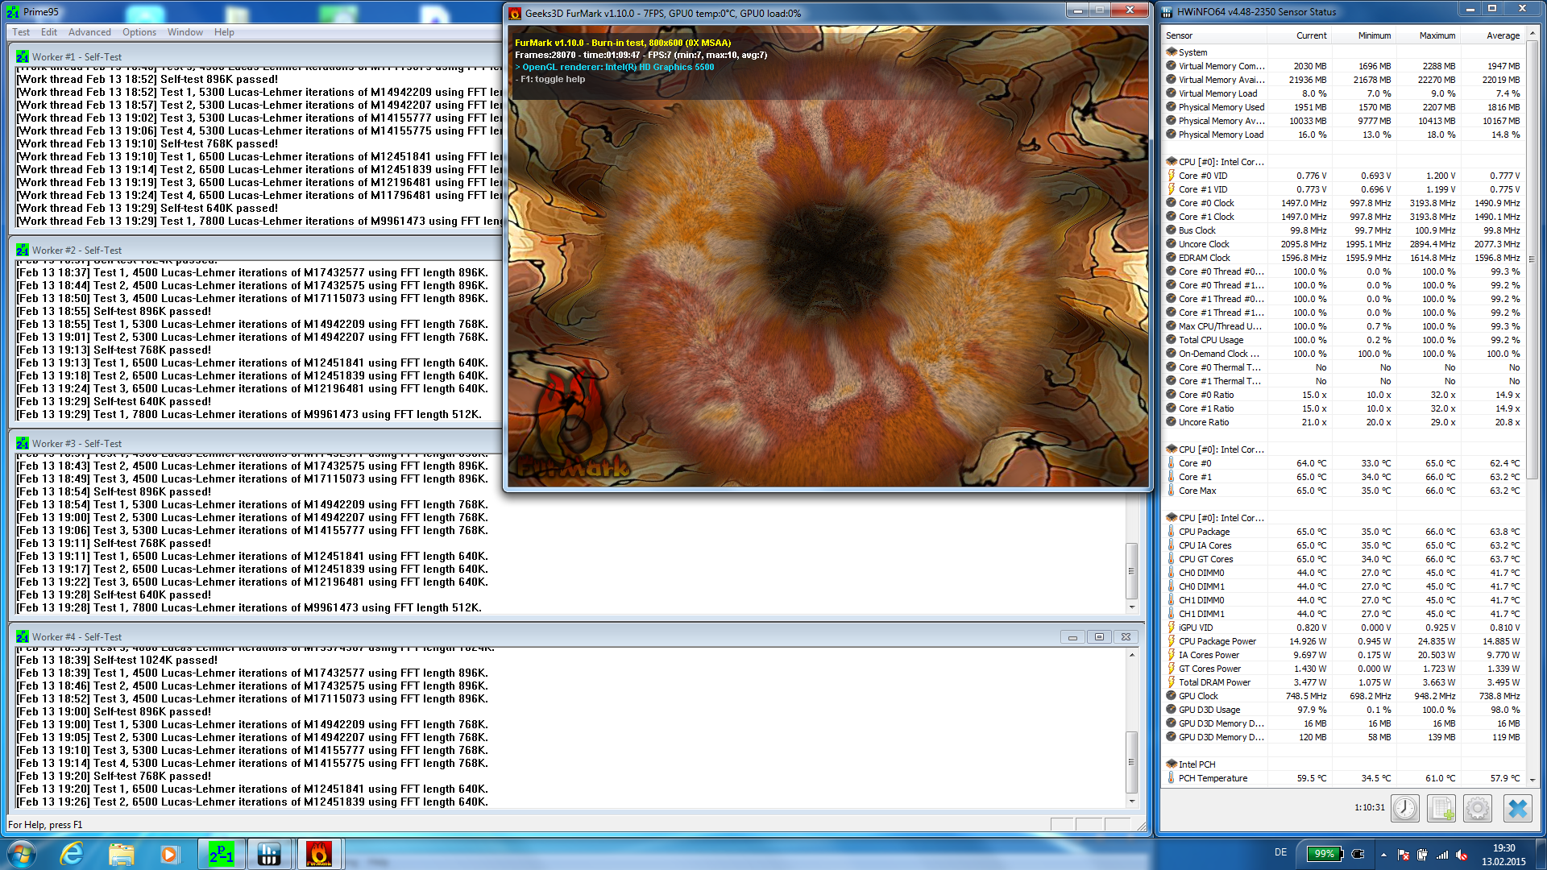
Task: Minimize the Worker #4 child window
Action: tap(1072, 637)
